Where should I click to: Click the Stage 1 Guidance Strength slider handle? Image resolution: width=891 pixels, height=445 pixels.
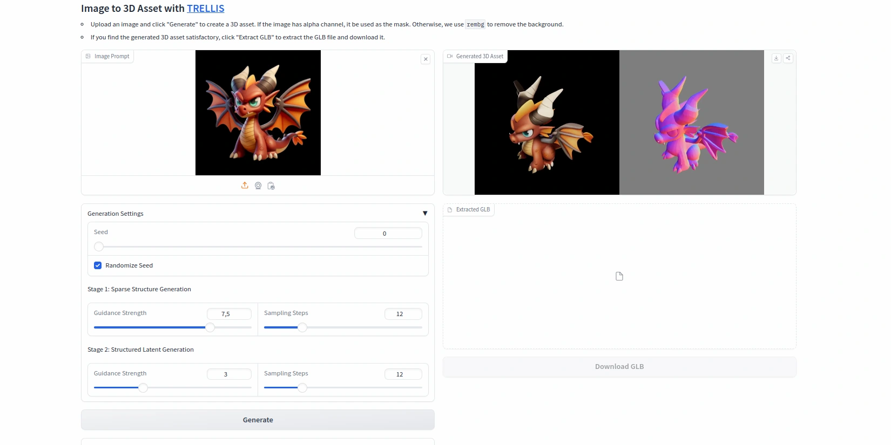(210, 327)
